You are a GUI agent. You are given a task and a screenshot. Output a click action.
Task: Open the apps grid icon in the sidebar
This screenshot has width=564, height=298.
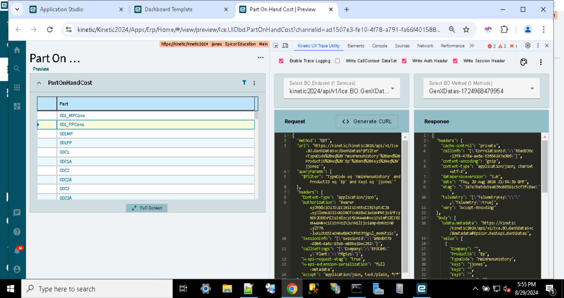coord(17,87)
